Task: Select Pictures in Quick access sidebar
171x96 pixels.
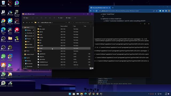Action: coord(29,39)
